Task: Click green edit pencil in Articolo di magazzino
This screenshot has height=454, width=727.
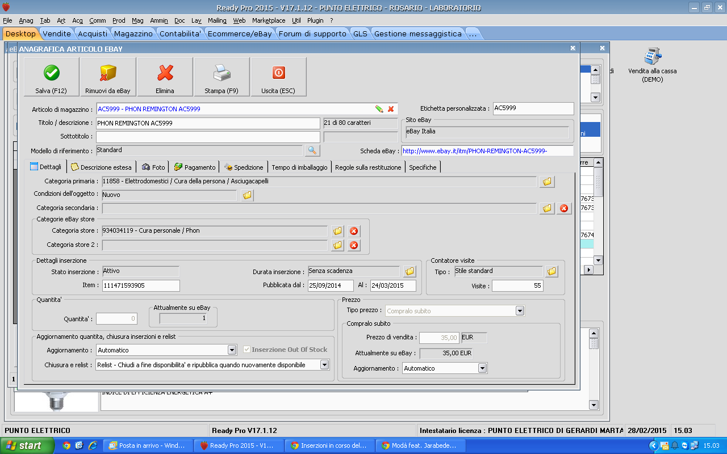Action: pyautogui.click(x=379, y=108)
